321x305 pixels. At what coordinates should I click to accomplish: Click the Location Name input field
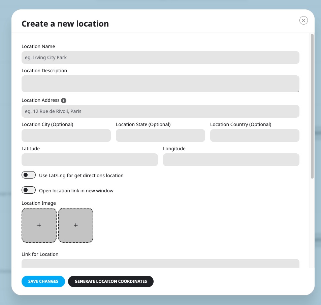tap(160, 58)
